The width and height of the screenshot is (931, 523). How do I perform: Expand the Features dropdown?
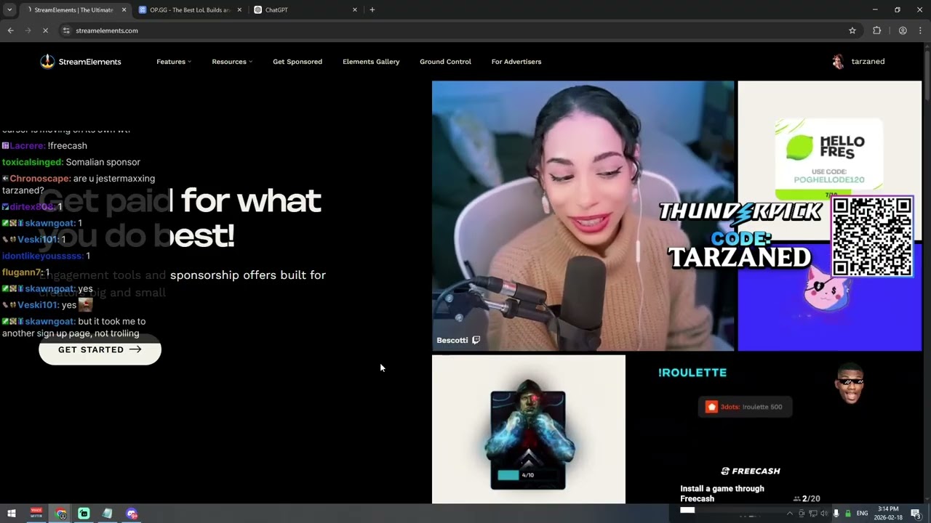[x=174, y=62]
